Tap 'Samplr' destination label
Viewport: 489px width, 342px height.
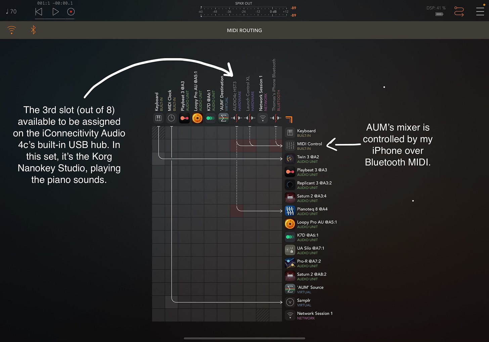(x=304, y=301)
